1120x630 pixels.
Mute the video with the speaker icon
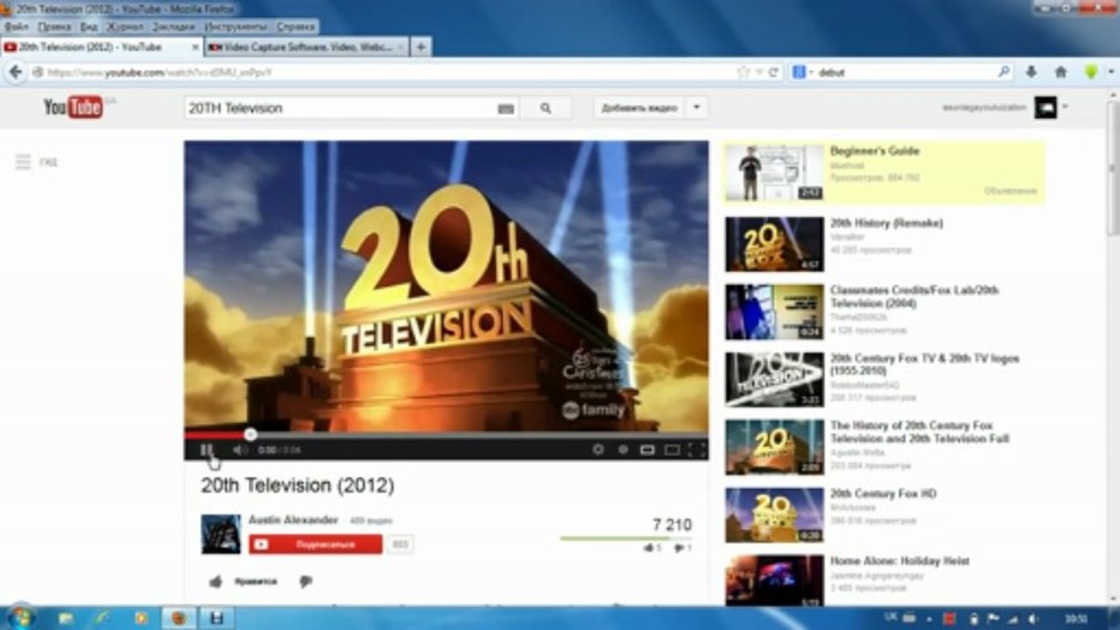point(238,450)
